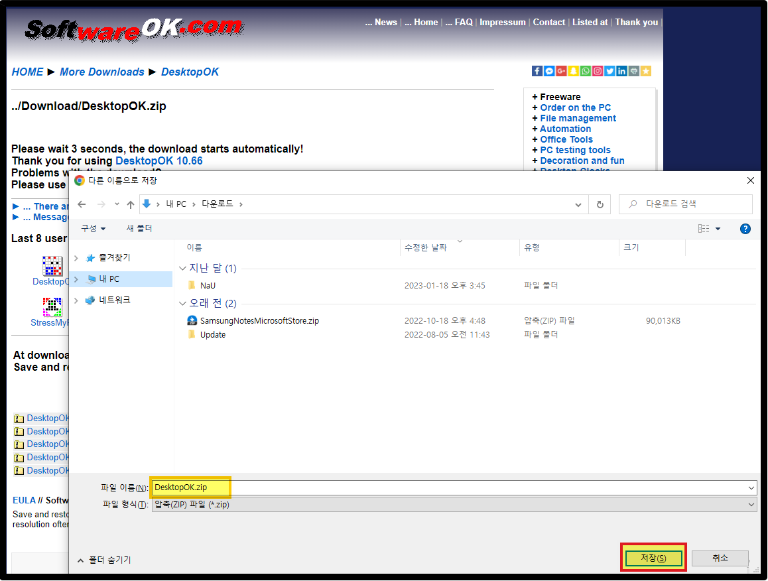
Task: Sort by 크기 column header
Action: tap(631, 248)
